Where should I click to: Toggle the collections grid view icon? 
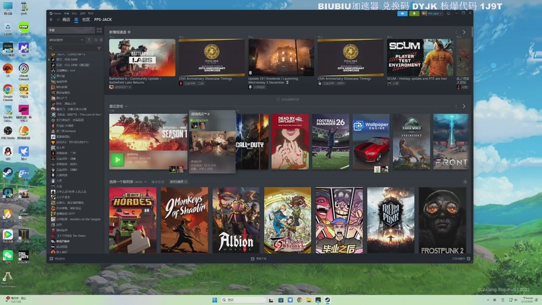99,30
